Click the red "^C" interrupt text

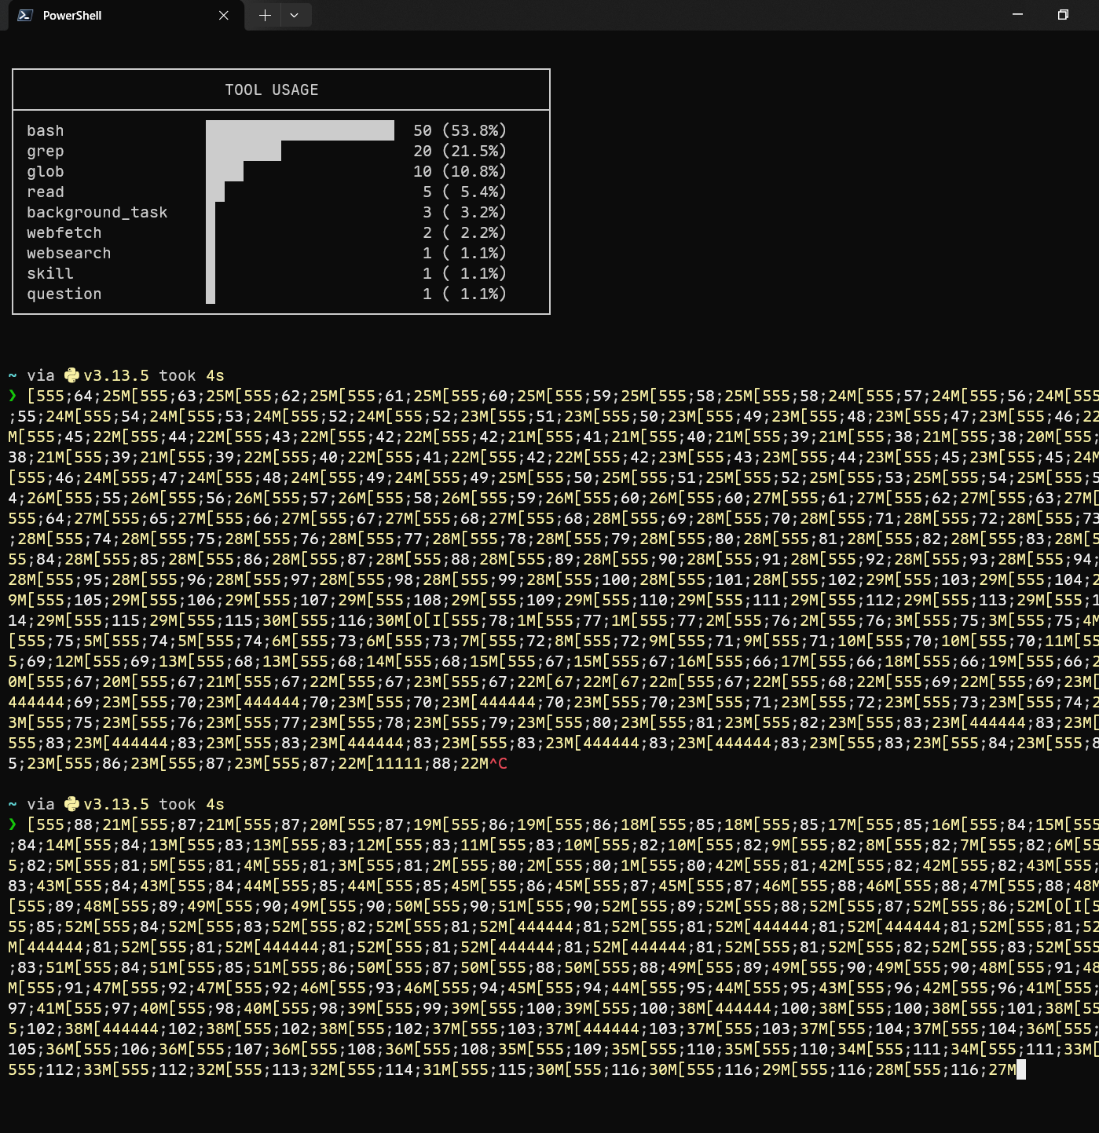[x=498, y=763]
